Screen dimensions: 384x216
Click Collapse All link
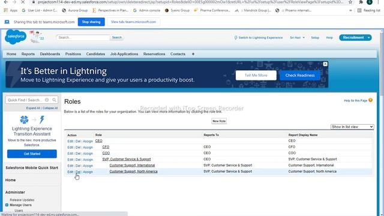(x=50, y=108)
